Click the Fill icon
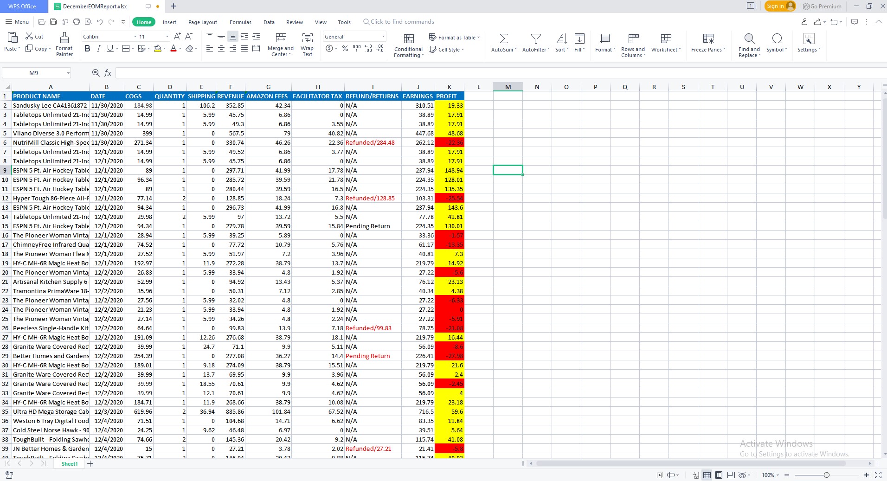The height and width of the screenshot is (481, 887). tap(579, 38)
